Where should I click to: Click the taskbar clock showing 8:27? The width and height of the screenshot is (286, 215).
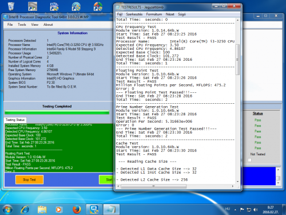click(271, 210)
